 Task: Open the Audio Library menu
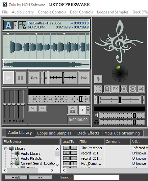[23, 12]
